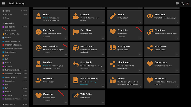Image resolution: width=191 pixels, height=107 pixels.
Task: Click the First Emoji smiley icon
Action: (x=38, y=32)
